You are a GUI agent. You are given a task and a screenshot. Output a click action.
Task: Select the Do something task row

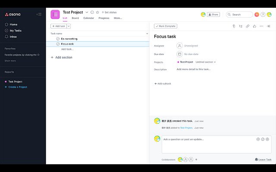coord(98,39)
